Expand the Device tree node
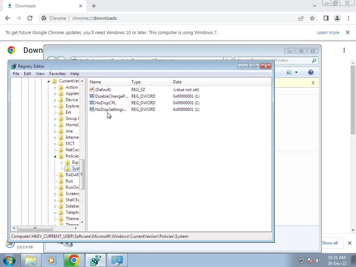356x267 pixels. (55, 100)
